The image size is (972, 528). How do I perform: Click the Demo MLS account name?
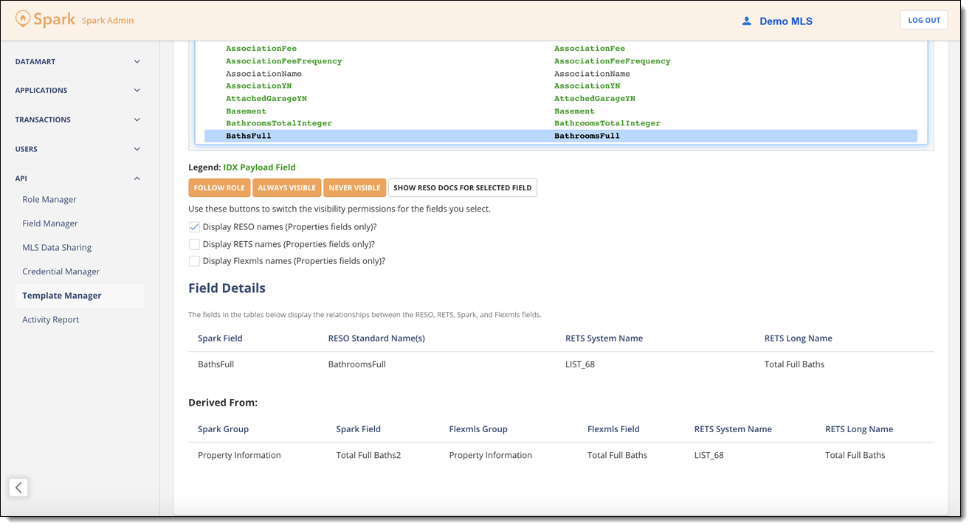tap(786, 21)
